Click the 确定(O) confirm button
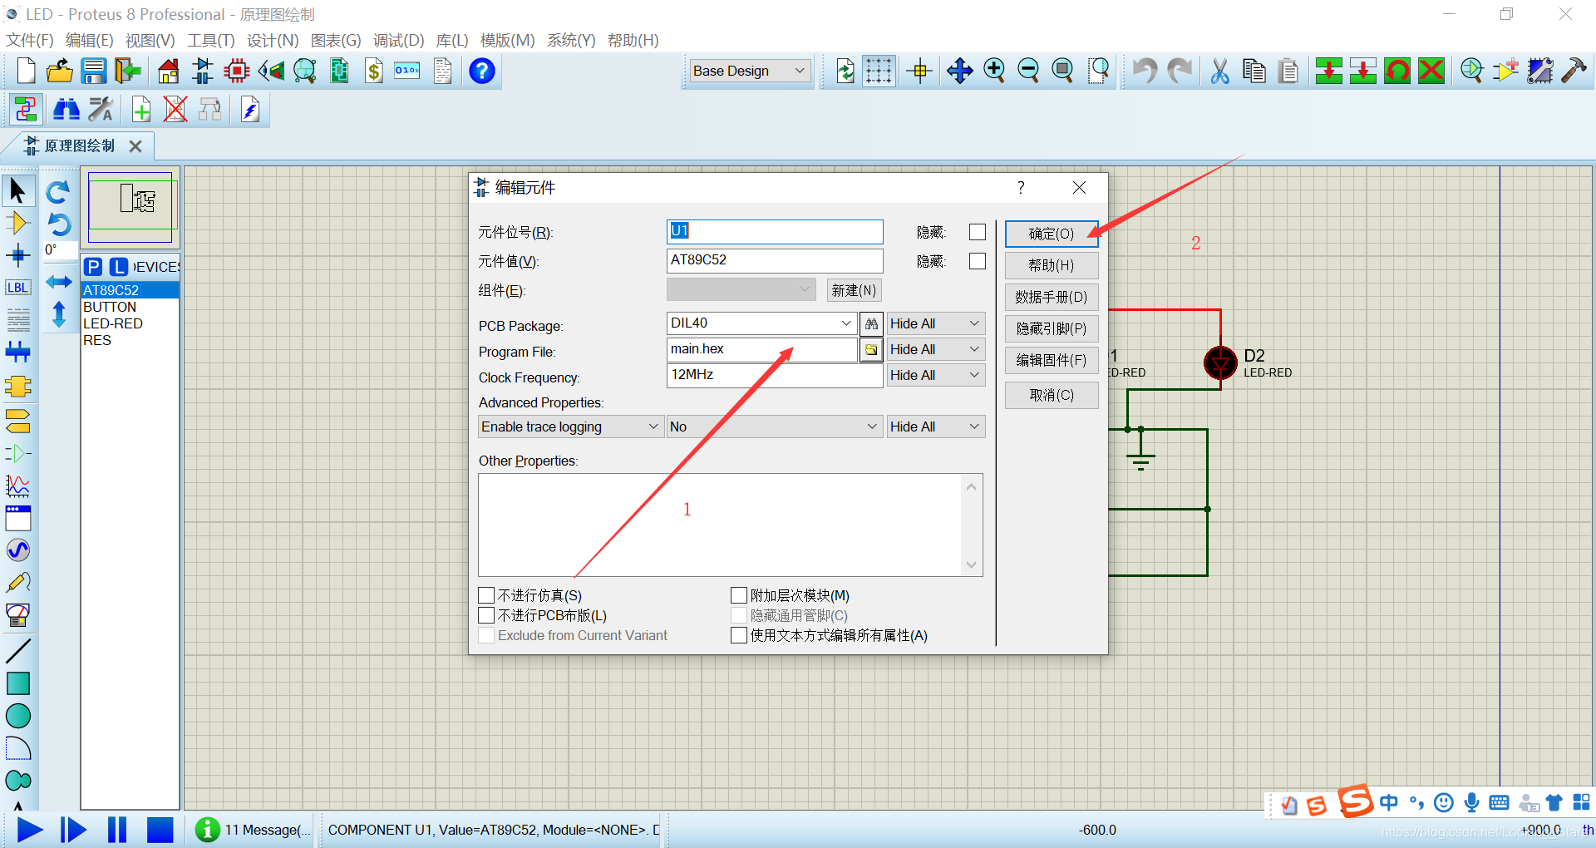 [x=1052, y=234]
